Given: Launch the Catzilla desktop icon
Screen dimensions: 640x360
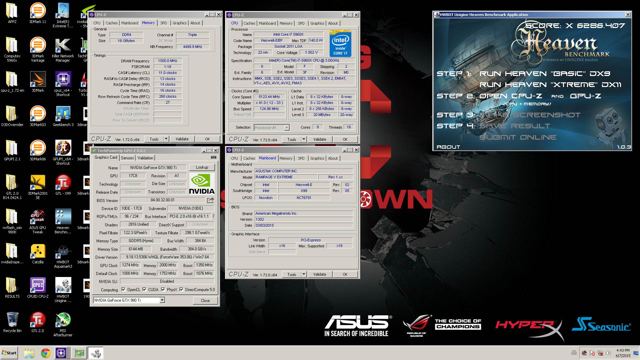Looking at the screenshot, I should (38, 253).
